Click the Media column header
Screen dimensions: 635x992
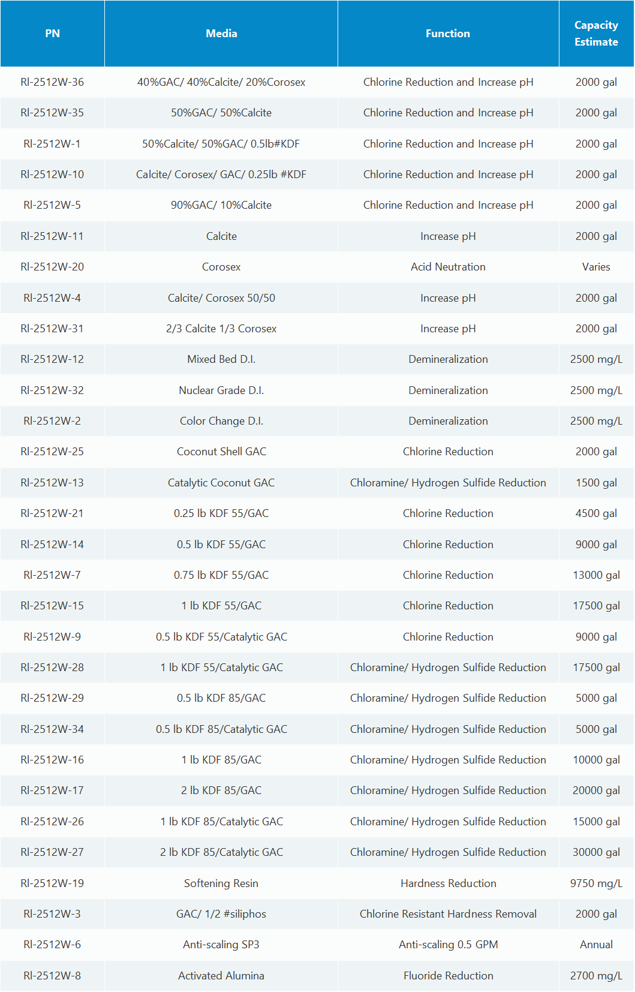tap(221, 34)
